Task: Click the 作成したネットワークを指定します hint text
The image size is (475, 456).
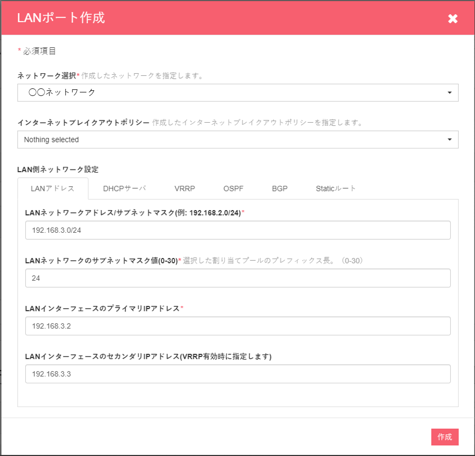Action: (142, 76)
